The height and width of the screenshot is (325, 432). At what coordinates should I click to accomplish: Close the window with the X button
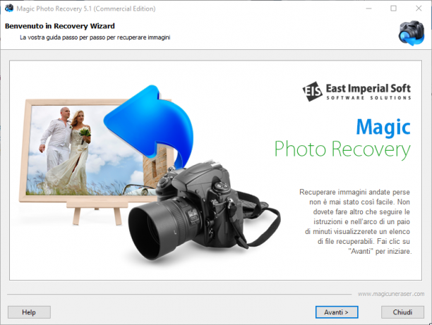[x=419, y=8]
